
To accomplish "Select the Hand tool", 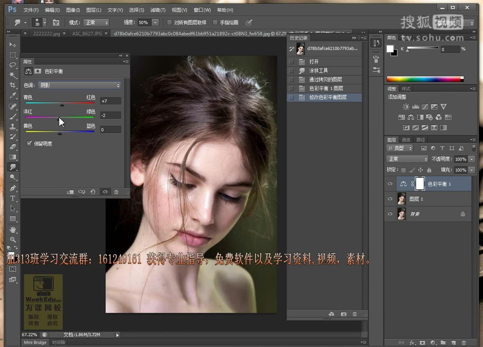I will 13,229.
